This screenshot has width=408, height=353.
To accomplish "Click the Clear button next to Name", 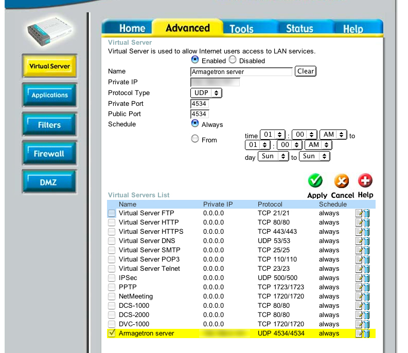I will pyautogui.click(x=305, y=71).
